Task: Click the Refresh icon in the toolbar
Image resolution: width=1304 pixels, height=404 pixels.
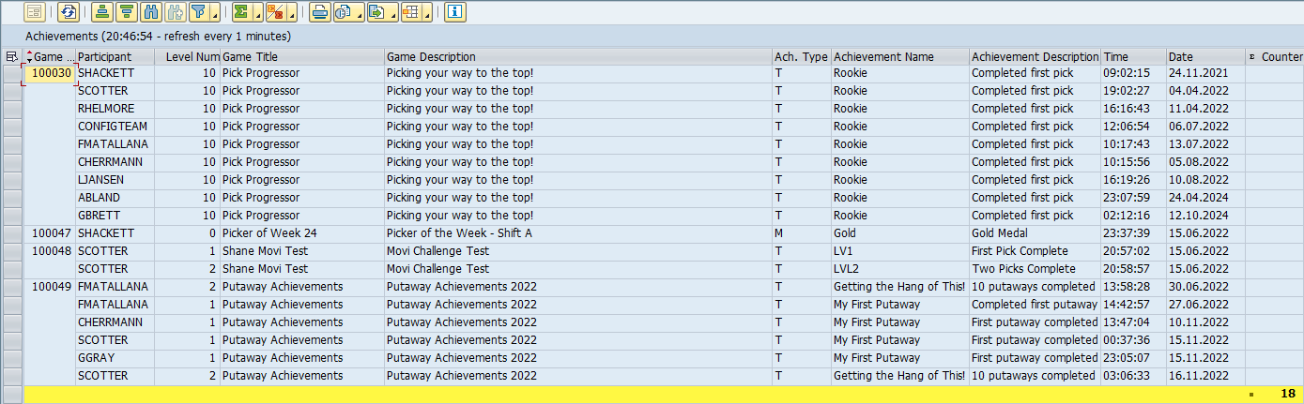Action: [69, 12]
